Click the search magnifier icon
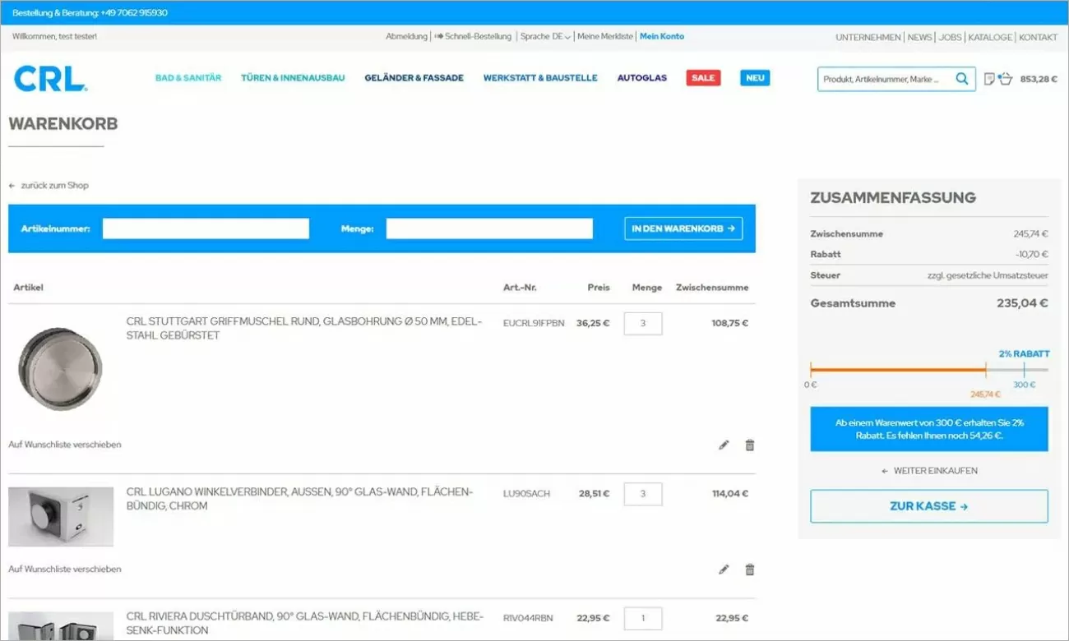Image resolution: width=1069 pixels, height=641 pixels. (x=961, y=79)
